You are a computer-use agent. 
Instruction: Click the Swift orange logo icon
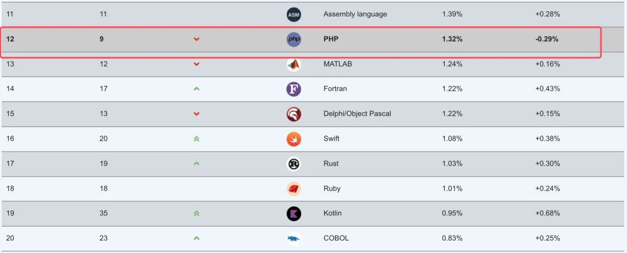point(294,139)
